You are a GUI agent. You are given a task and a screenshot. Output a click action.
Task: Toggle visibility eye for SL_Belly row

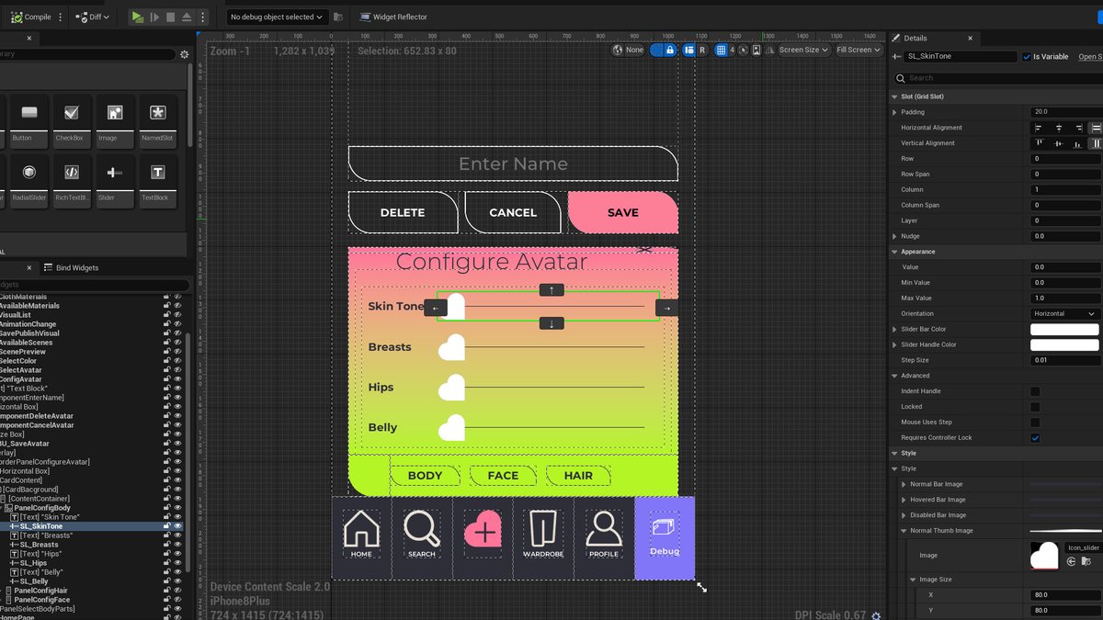[x=176, y=581]
